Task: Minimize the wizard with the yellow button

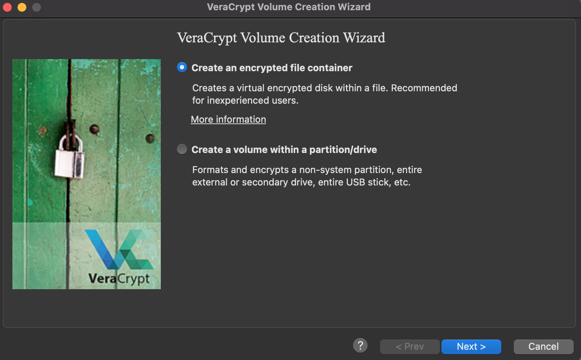Action: click(22, 7)
